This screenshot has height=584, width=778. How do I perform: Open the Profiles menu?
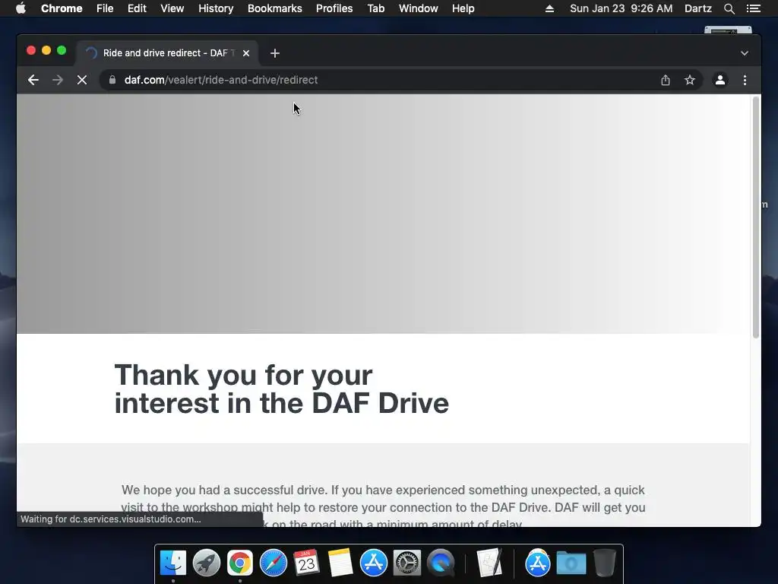click(334, 8)
